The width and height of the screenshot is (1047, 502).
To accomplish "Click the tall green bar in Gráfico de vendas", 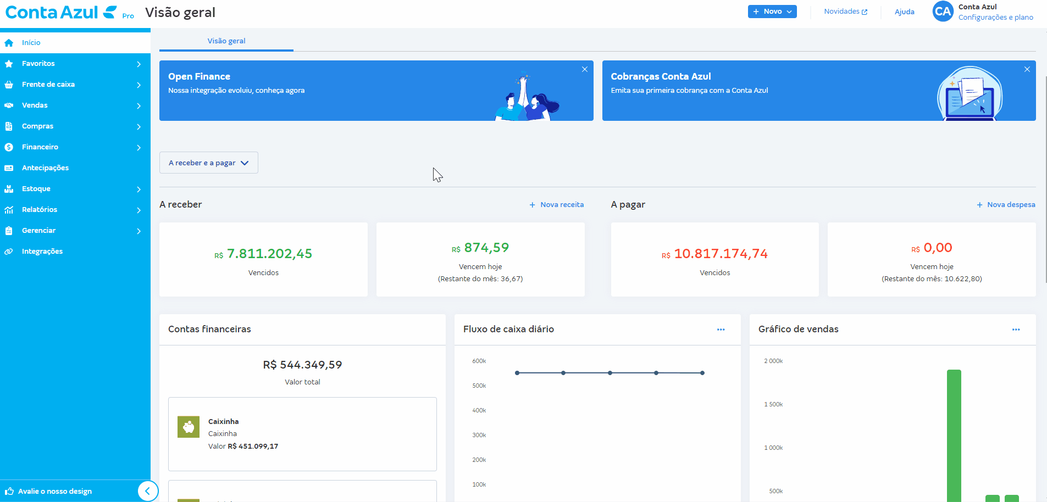I will [954, 434].
